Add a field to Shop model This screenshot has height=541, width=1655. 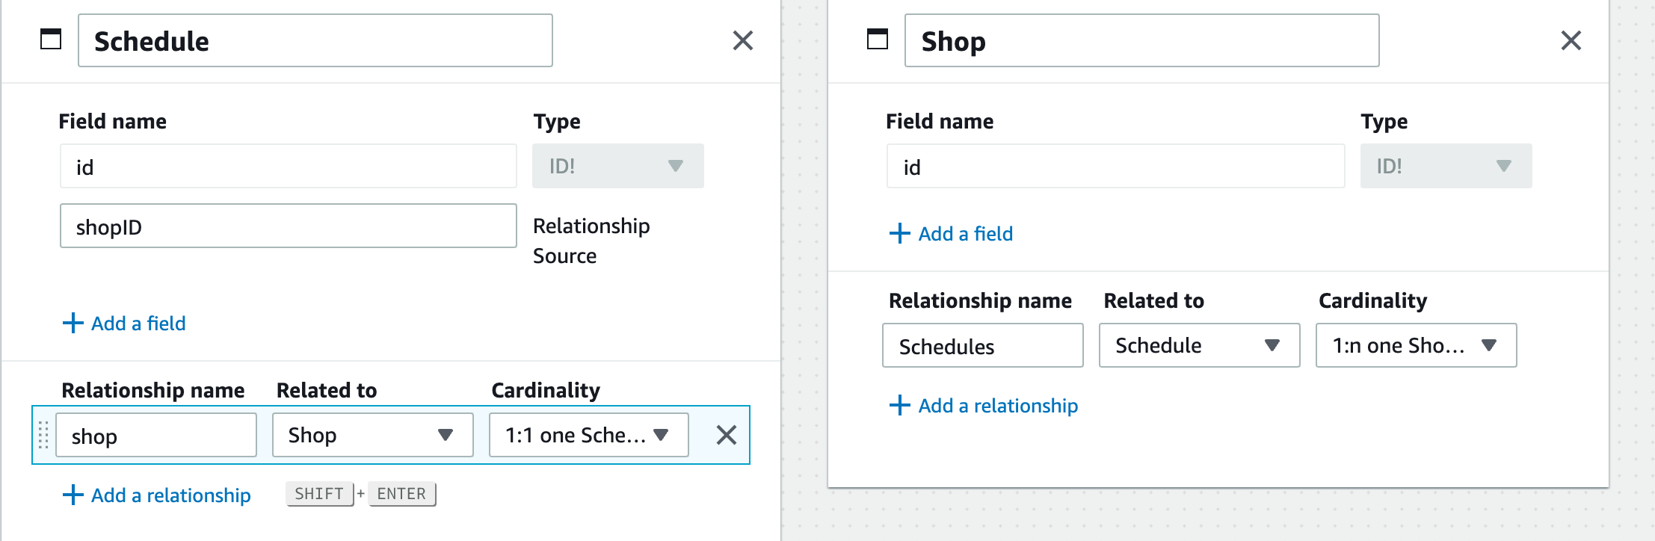964,234
